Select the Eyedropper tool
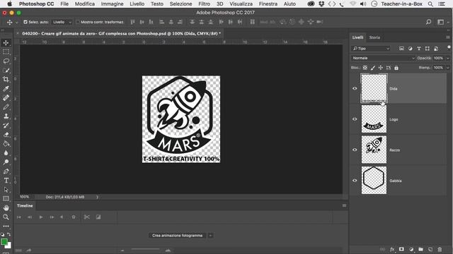The width and height of the screenshot is (453, 254). [x=6, y=89]
